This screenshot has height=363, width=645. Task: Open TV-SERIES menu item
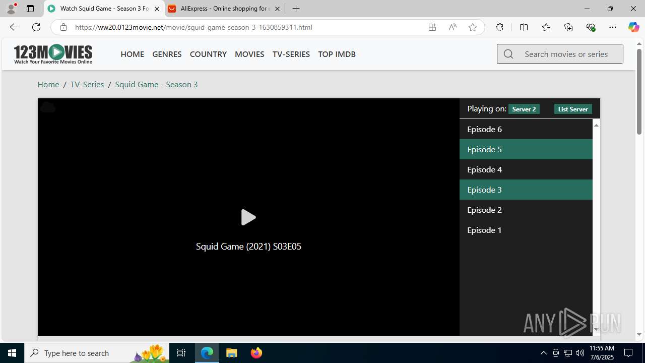291,54
